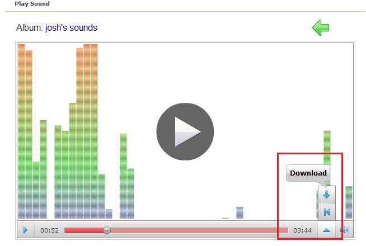
Task: Click the played red section of seek bar
Action: pos(84,230)
